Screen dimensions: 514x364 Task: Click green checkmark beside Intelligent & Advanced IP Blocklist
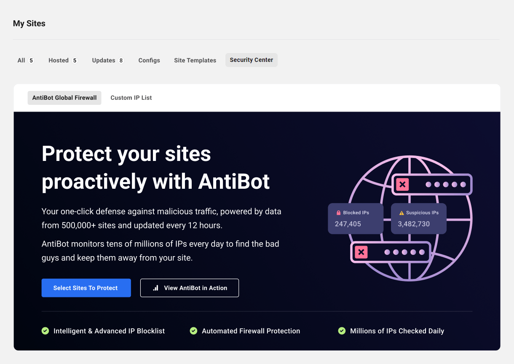point(46,331)
